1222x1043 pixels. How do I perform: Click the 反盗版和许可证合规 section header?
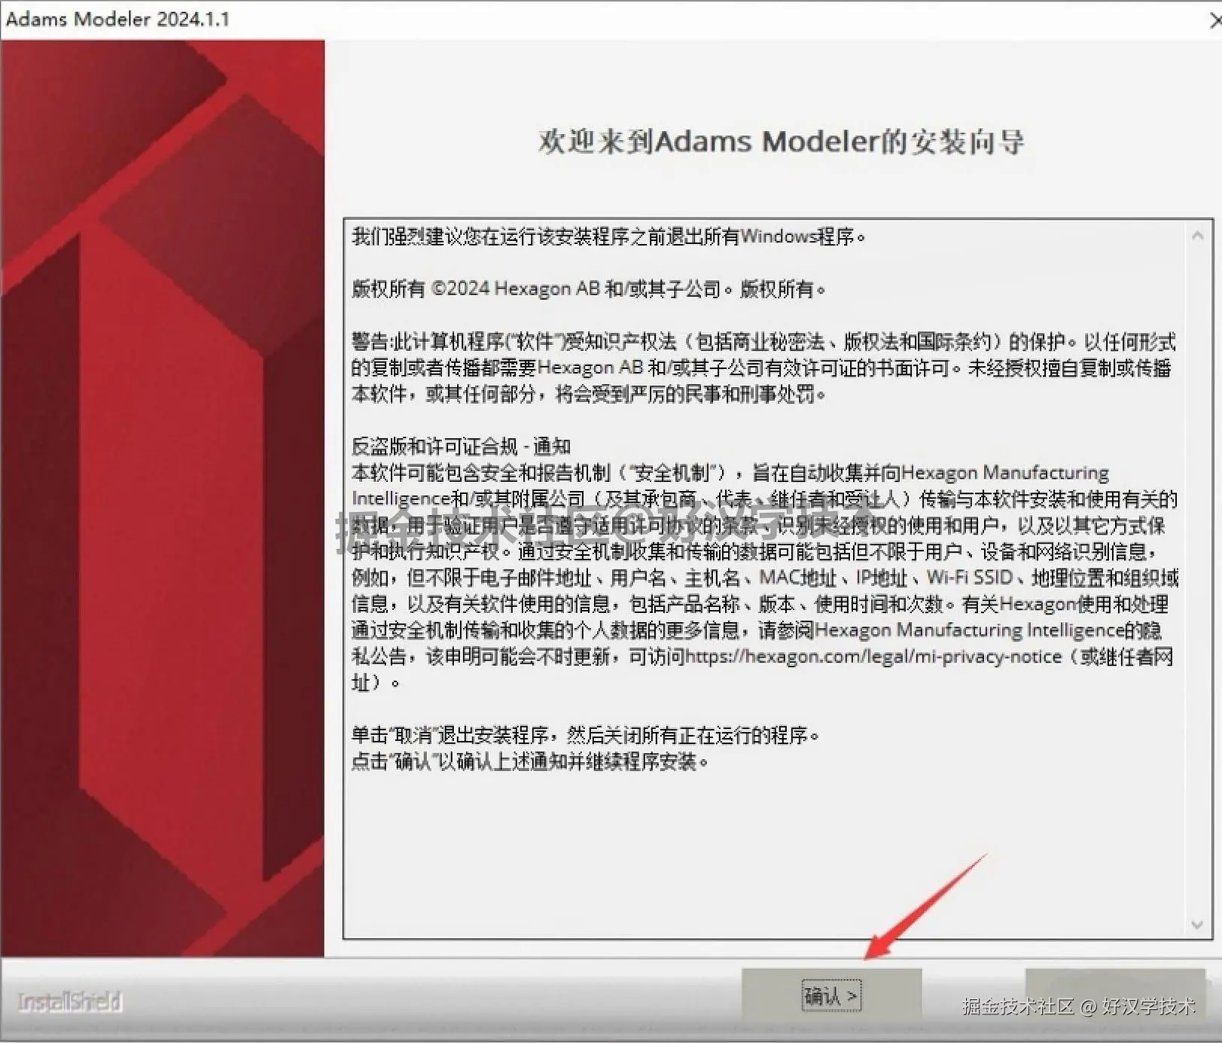pos(461,447)
